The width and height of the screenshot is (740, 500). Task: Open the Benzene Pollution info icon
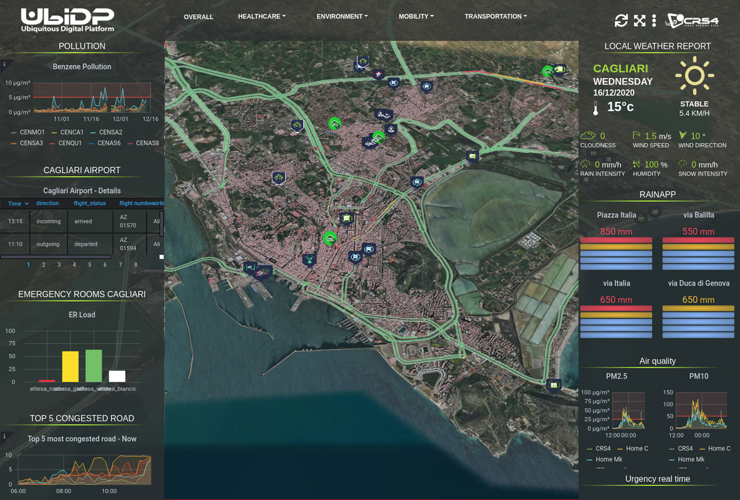[x=4, y=64]
